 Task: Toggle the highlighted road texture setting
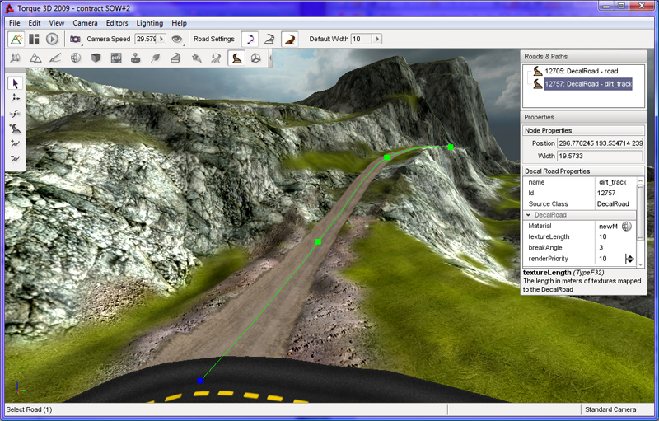click(289, 39)
